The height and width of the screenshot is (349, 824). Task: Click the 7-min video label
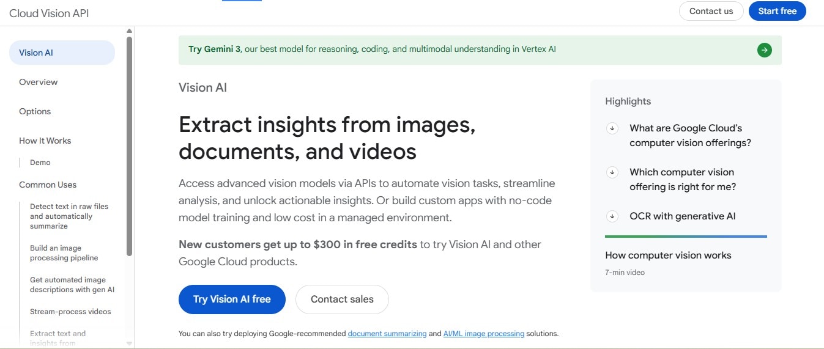pos(625,273)
